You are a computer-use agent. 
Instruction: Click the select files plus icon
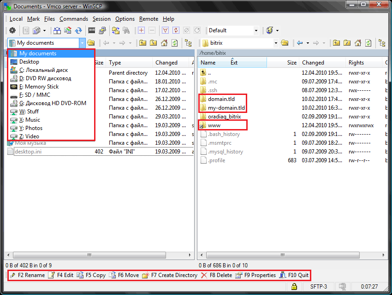coord(141,30)
